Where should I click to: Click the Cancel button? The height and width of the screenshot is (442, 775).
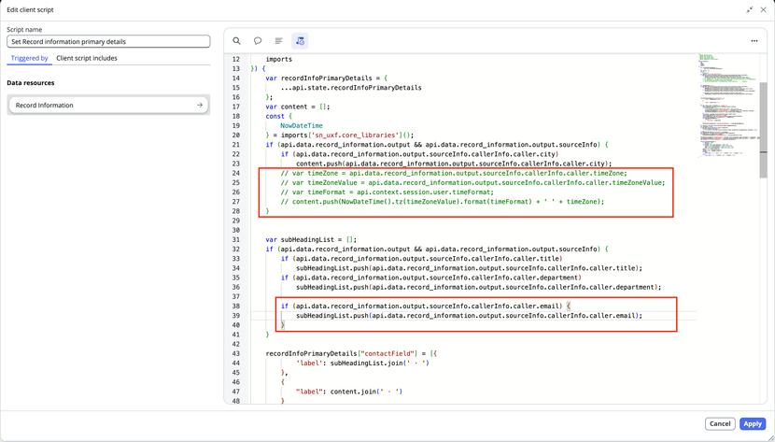[x=720, y=423]
